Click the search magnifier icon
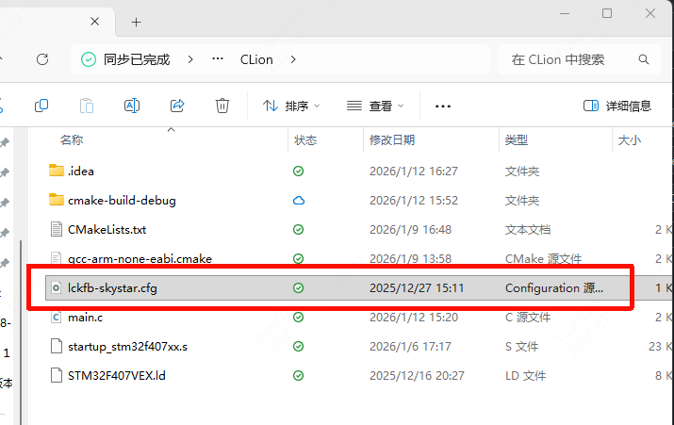 pyautogui.click(x=644, y=59)
